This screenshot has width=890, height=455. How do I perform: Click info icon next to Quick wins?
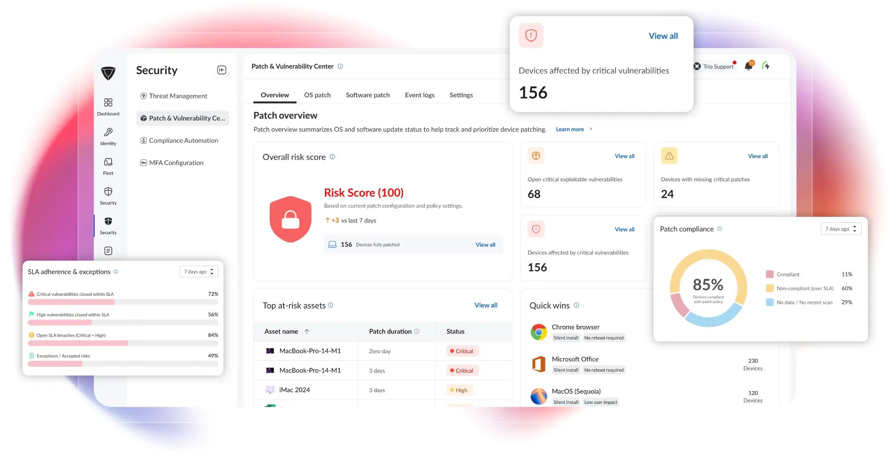click(x=576, y=305)
